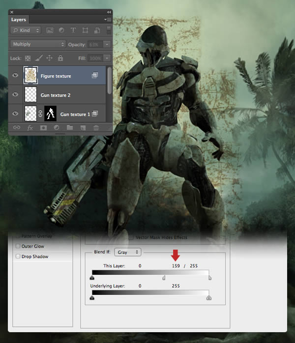The height and width of the screenshot is (343, 295).
Task: Enable the Drop Shadow checkbox
Action: click(18, 256)
